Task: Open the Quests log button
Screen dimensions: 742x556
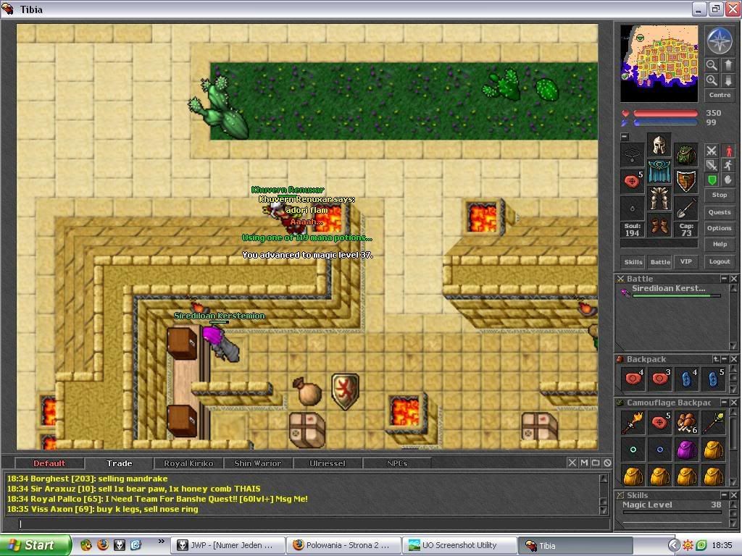Action: tap(720, 212)
